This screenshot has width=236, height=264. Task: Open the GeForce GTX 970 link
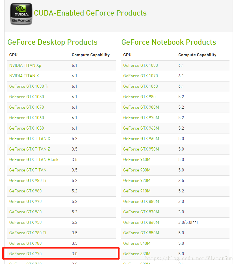point(25,201)
